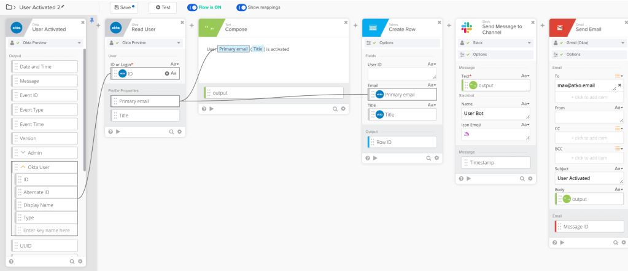Click the pin icon on User Activated card
The height and width of the screenshot is (271, 628).
click(x=92, y=20)
